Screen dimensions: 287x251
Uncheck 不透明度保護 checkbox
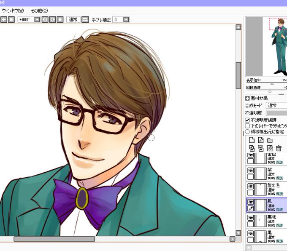(247, 120)
